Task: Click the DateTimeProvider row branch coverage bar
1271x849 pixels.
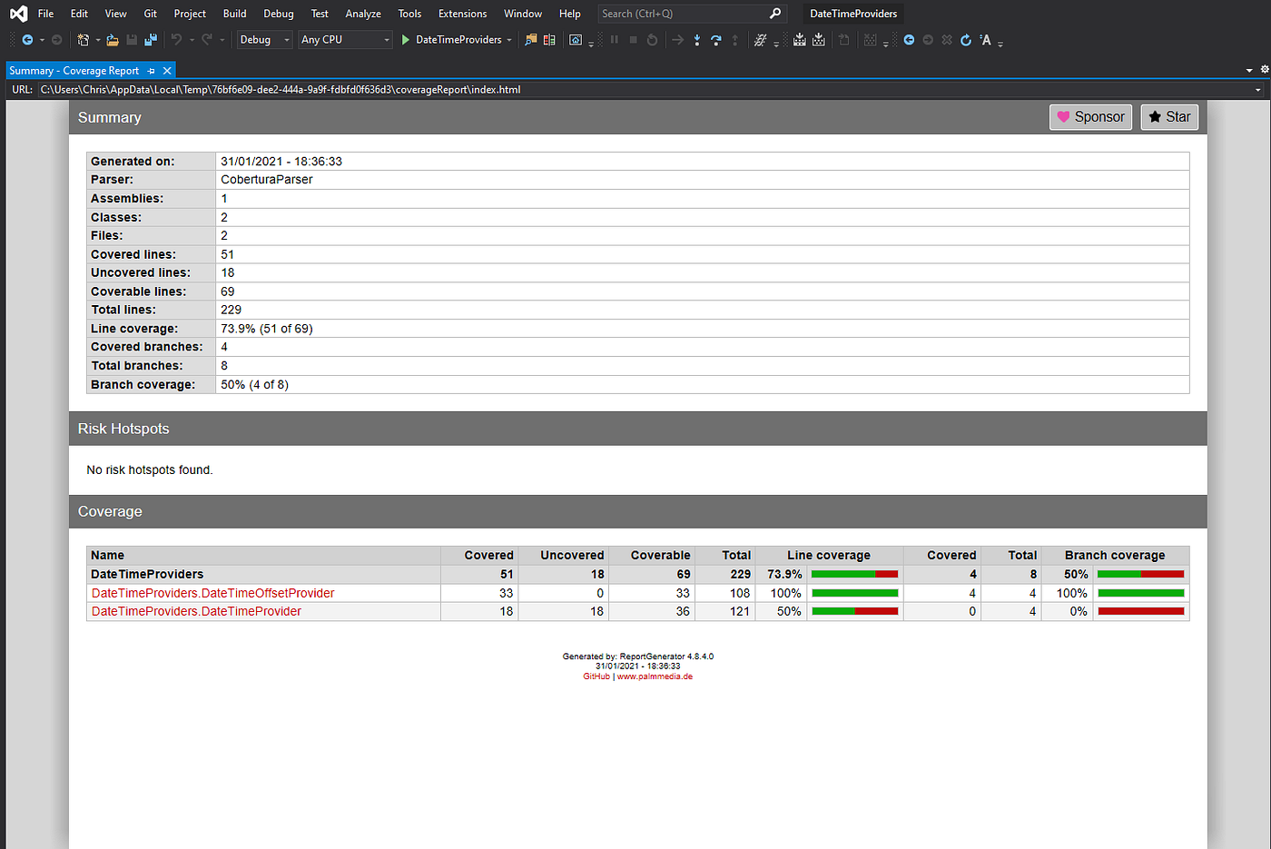Action: pyautogui.click(x=1141, y=611)
